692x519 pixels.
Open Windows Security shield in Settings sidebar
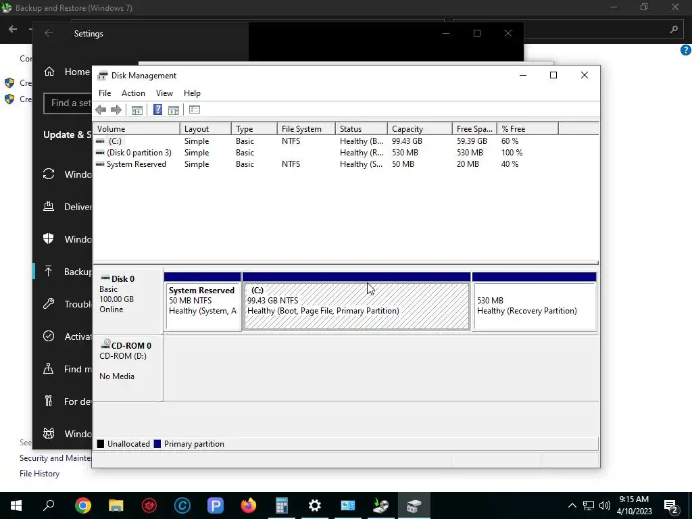pos(49,239)
